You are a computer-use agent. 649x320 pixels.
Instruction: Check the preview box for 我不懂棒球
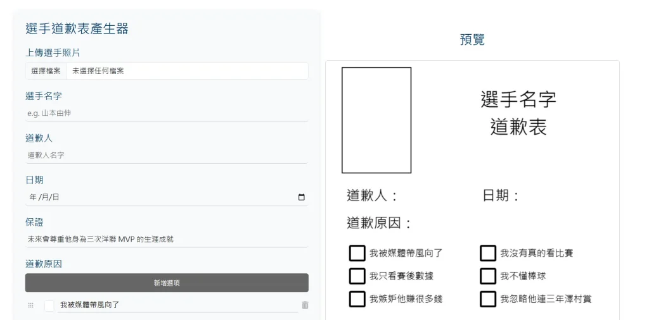pos(487,276)
